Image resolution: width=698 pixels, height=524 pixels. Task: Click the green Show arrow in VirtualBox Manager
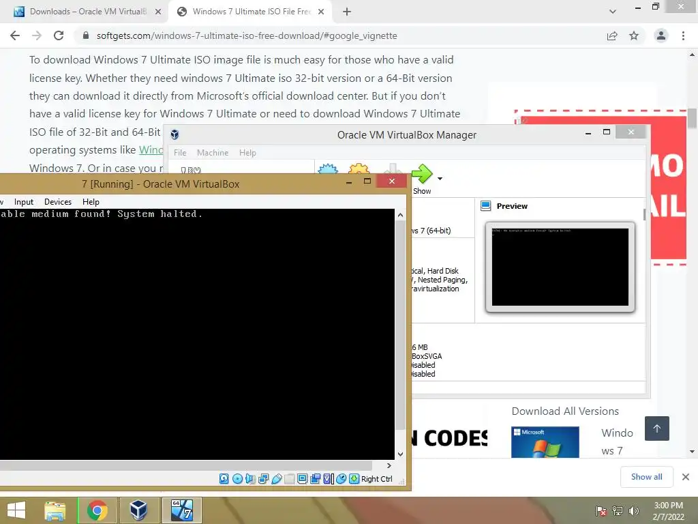click(x=421, y=174)
